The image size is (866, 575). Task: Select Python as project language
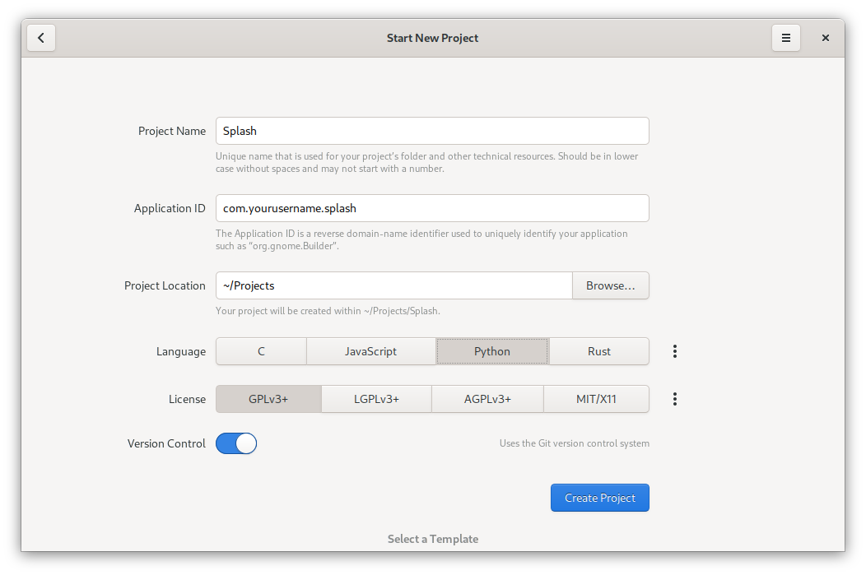coord(492,351)
